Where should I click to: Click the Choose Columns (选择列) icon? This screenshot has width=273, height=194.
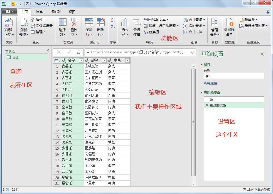coord(62,22)
